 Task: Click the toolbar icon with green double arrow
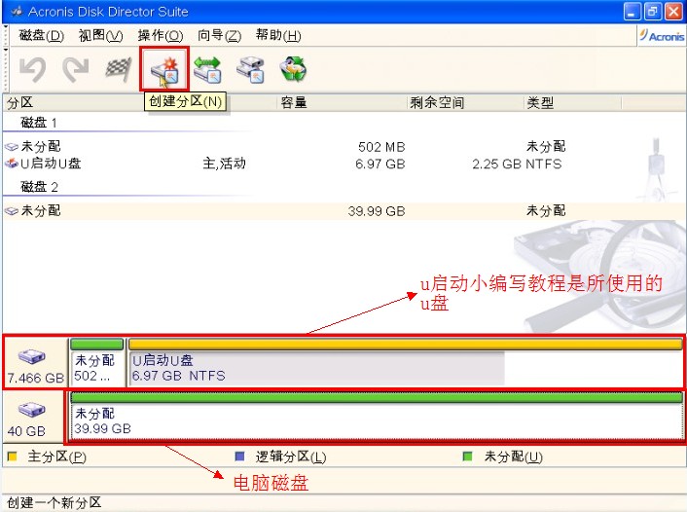tap(207, 70)
